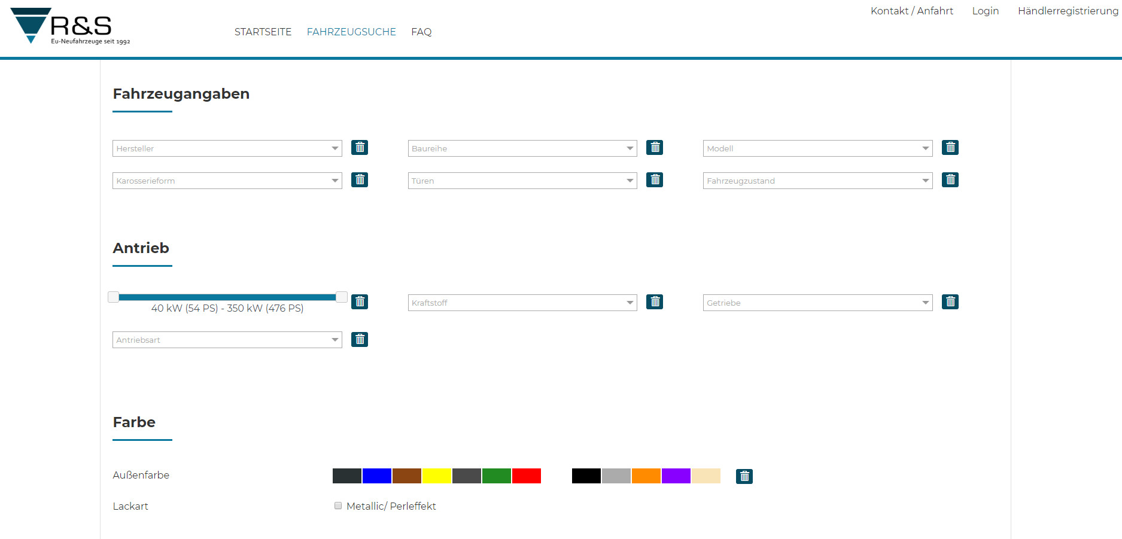Enable the Metallic/Perleffekt checkbox
1122x539 pixels.
click(x=338, y=506)
